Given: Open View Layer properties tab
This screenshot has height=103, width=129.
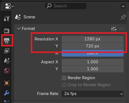Looking at the screenshot, I should 7,51.
